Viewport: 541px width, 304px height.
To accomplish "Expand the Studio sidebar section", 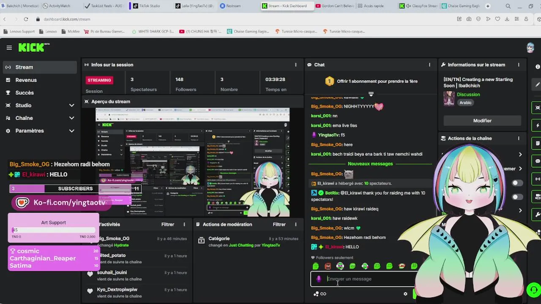I will click(x=71, y=105).
